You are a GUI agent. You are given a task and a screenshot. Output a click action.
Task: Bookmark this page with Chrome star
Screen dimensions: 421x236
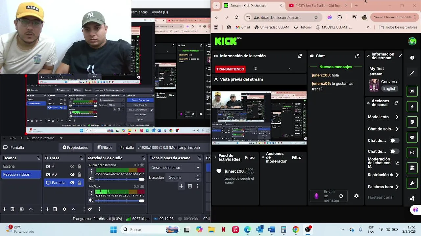pos(316,17)
